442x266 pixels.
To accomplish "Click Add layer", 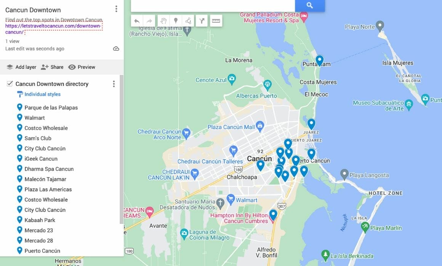I will [21, 67].
